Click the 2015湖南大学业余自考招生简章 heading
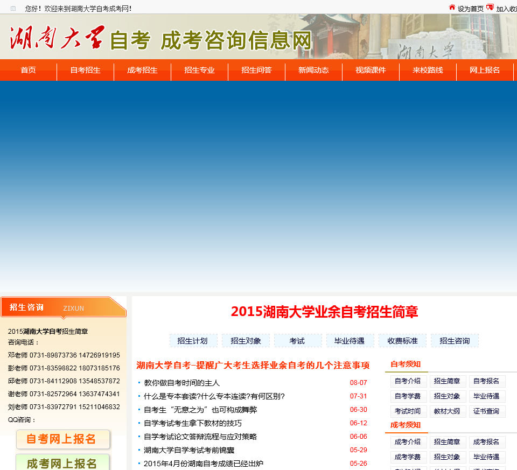 [324, 312]
